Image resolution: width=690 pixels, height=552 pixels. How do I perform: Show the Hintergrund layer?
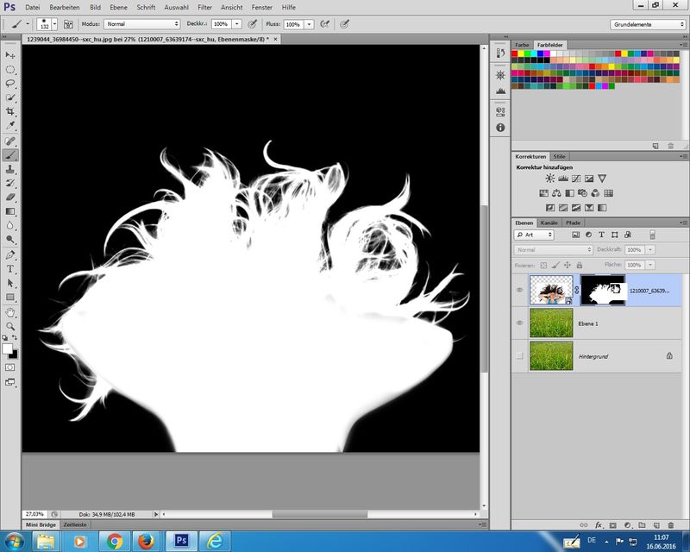click(x=519, y=354)
